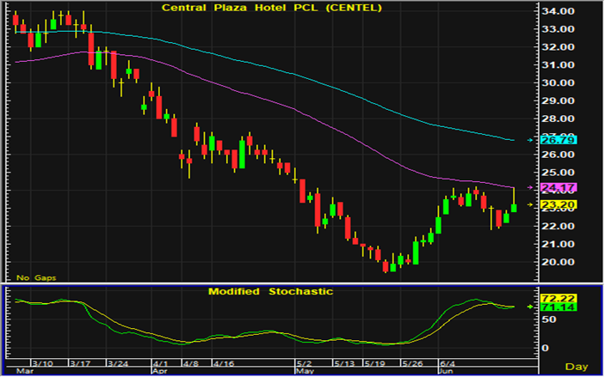Select the 6/4 date marker
This screenshot has height=377, width=605.
448,364
